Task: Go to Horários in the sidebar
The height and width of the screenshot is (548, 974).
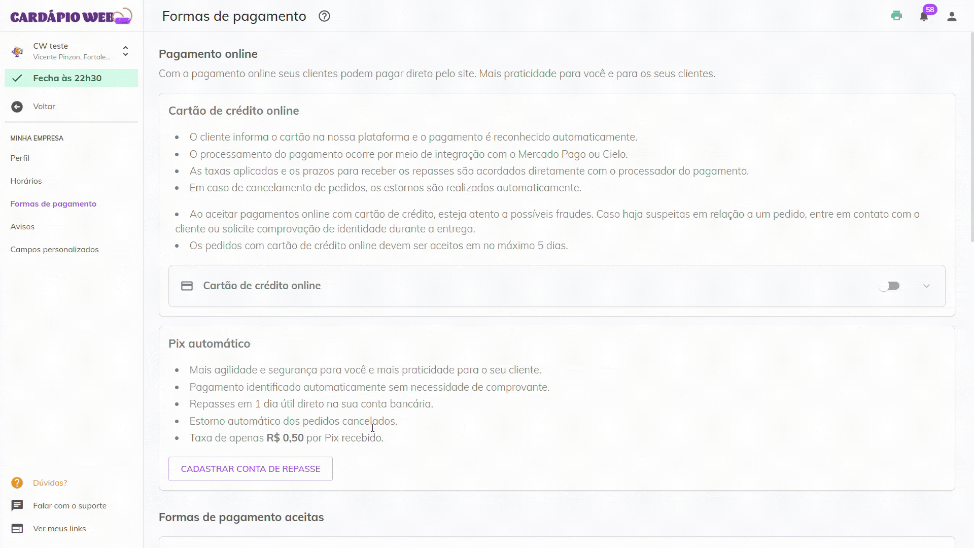Action: [x=26, y=181]
